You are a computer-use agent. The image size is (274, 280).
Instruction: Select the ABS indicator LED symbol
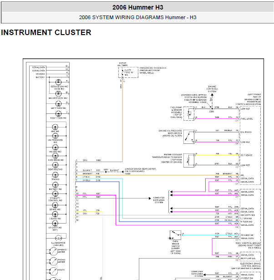55,127
